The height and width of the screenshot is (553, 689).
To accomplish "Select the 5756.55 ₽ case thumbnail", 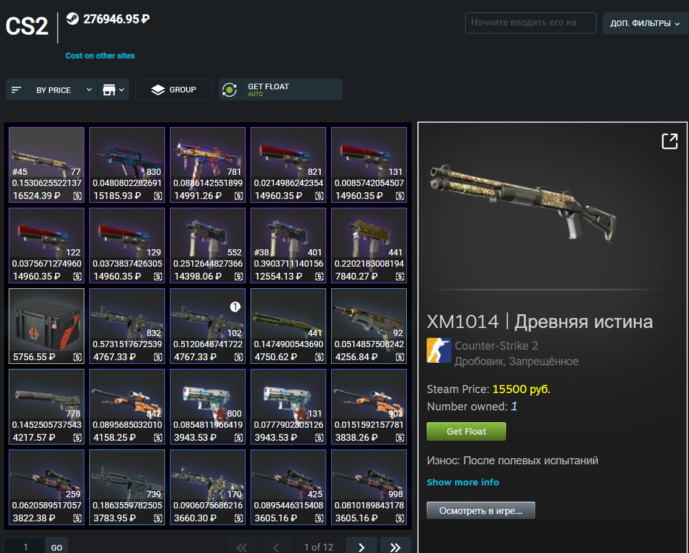I will [x=47, y=326].
